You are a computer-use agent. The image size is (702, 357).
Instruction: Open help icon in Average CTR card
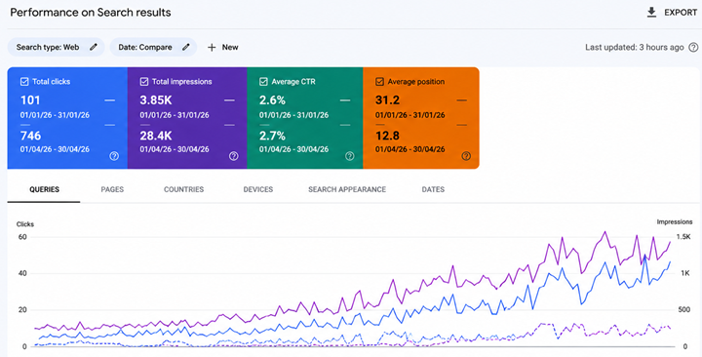tap(350, 156)
